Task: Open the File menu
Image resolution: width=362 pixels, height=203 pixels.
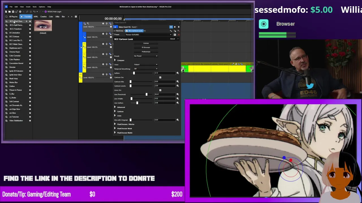Action: coord(11,7)
